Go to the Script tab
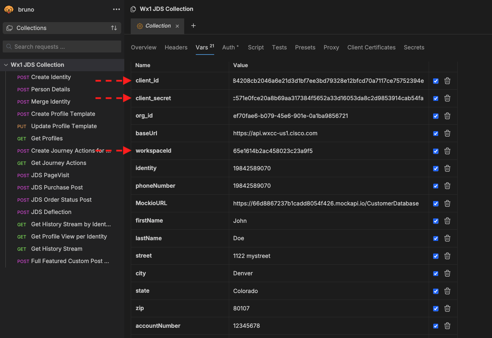 pyautogui.click(x=256, y=47)
